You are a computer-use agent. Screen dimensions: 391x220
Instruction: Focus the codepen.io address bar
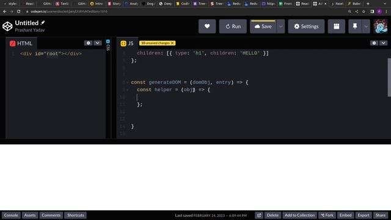[185, 12]
